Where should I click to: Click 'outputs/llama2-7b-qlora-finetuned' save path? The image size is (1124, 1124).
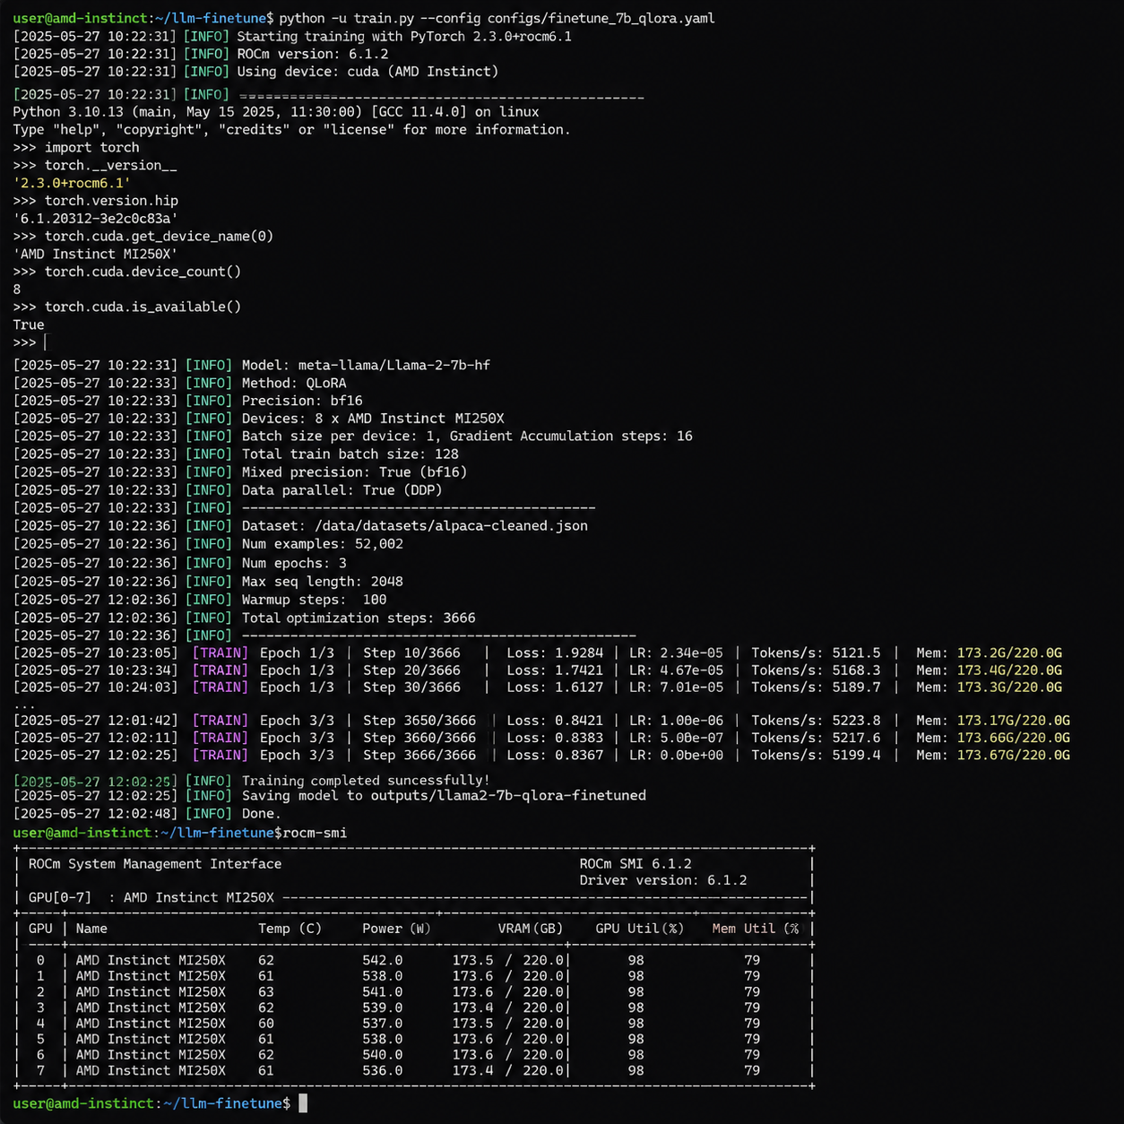508,796
